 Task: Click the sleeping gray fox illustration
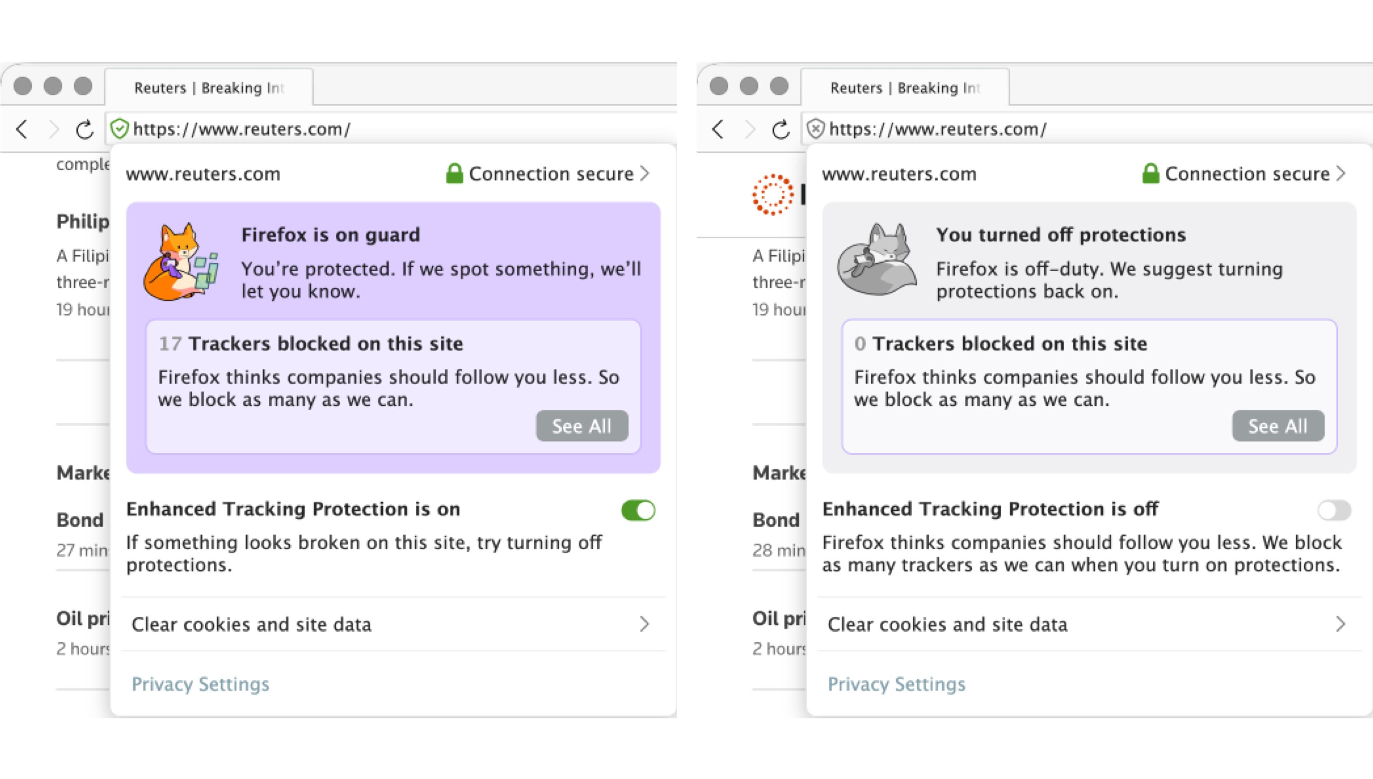[x=877, y=260]
